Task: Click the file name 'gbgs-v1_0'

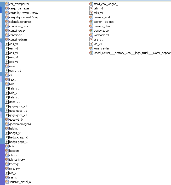Action: coord(16,120)
